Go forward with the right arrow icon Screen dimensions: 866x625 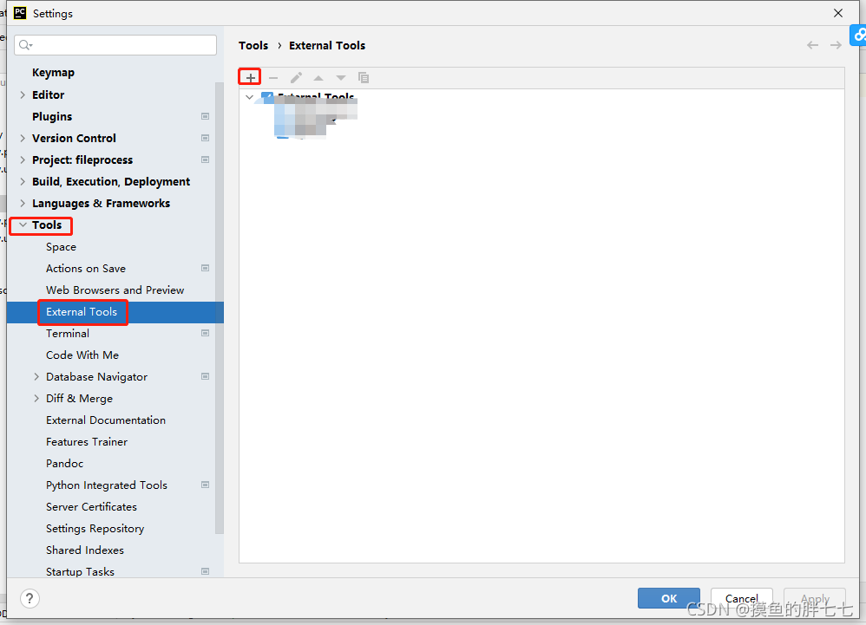[x=836, y=45]
